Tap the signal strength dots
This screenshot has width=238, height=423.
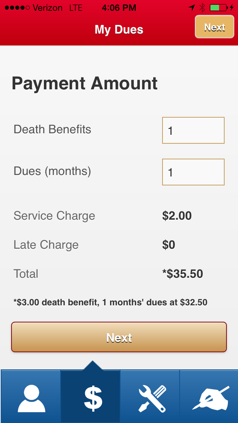click(x=17, y=7)
